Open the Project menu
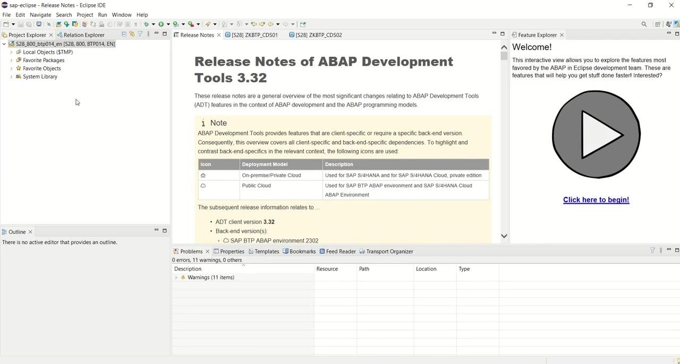This screenshot has height=364, width=680. pos(85,15)
